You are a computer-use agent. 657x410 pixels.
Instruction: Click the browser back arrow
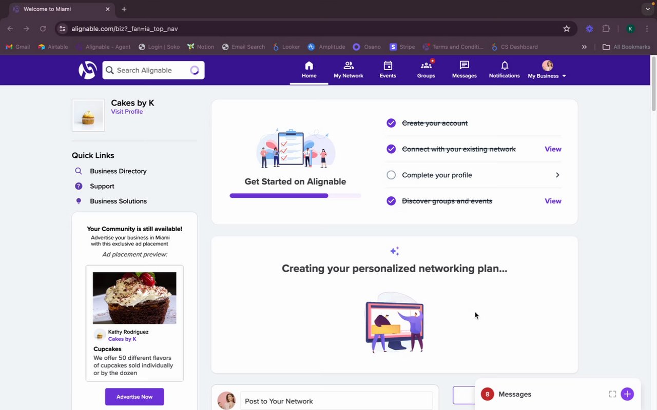coord(10,29)
